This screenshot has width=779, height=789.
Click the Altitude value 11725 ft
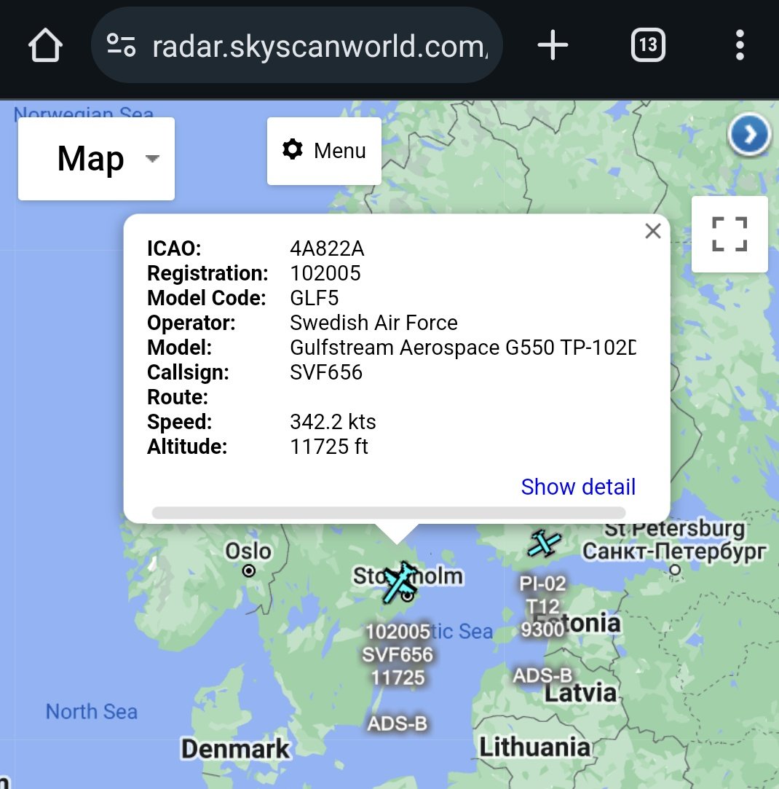tap(329, 447)
